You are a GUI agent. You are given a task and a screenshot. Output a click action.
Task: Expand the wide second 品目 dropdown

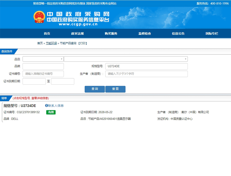click(x=126, y=59)
